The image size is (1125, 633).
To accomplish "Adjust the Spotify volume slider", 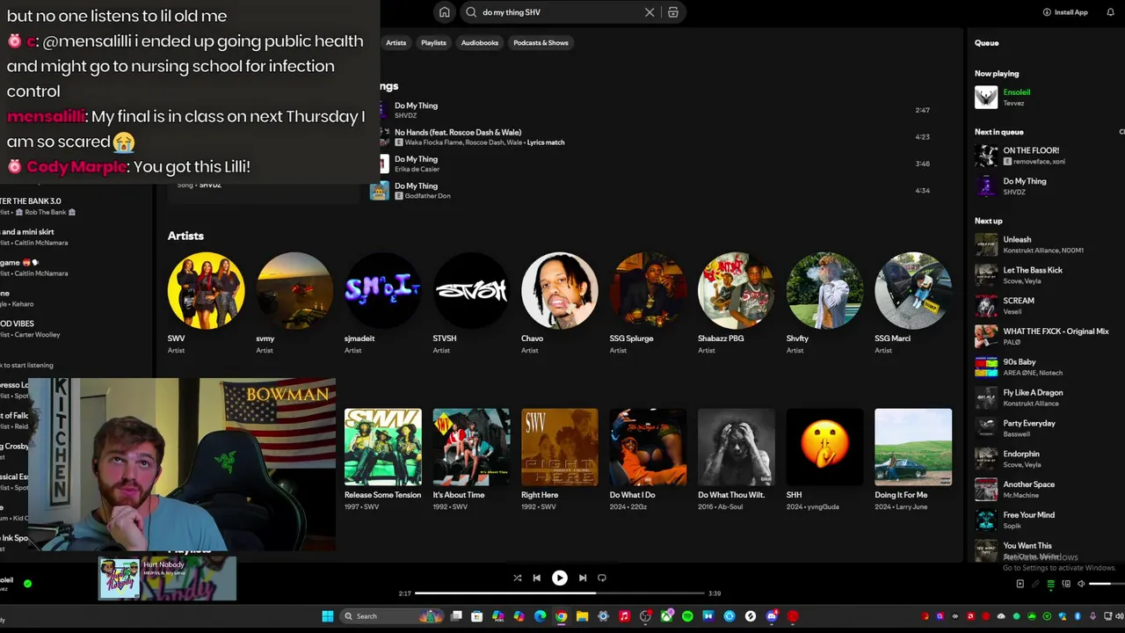I will coord(1107,584).
